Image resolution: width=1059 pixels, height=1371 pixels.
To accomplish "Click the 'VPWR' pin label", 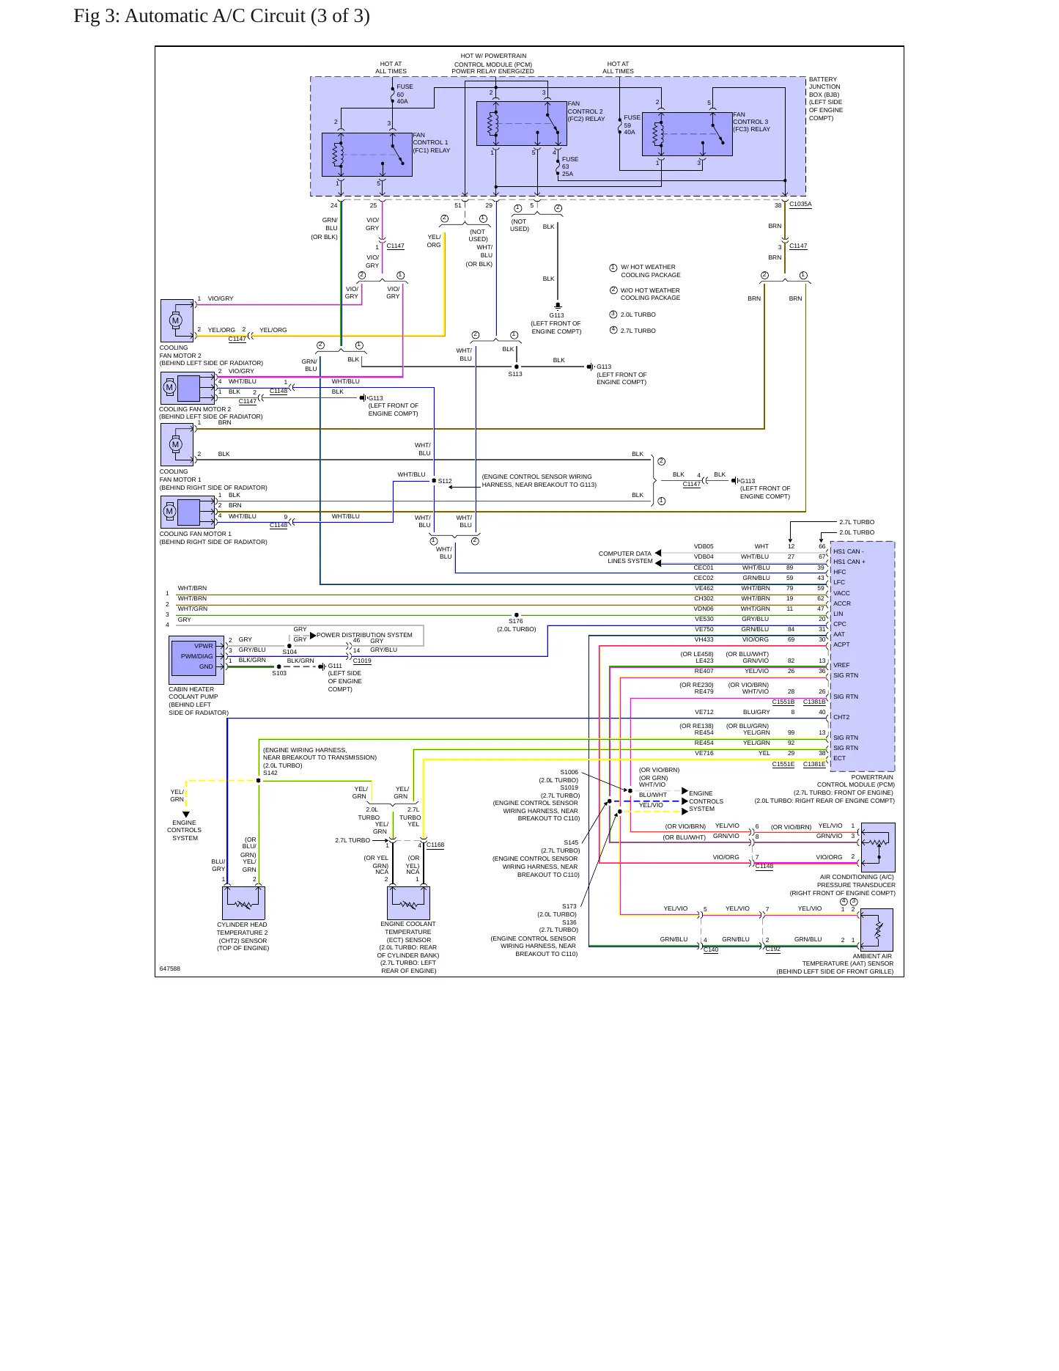I will coord(203,646).
